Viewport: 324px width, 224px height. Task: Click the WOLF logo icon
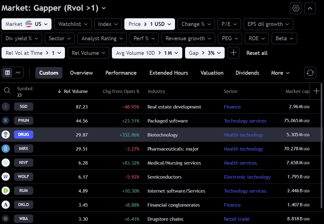pos(5,177)
